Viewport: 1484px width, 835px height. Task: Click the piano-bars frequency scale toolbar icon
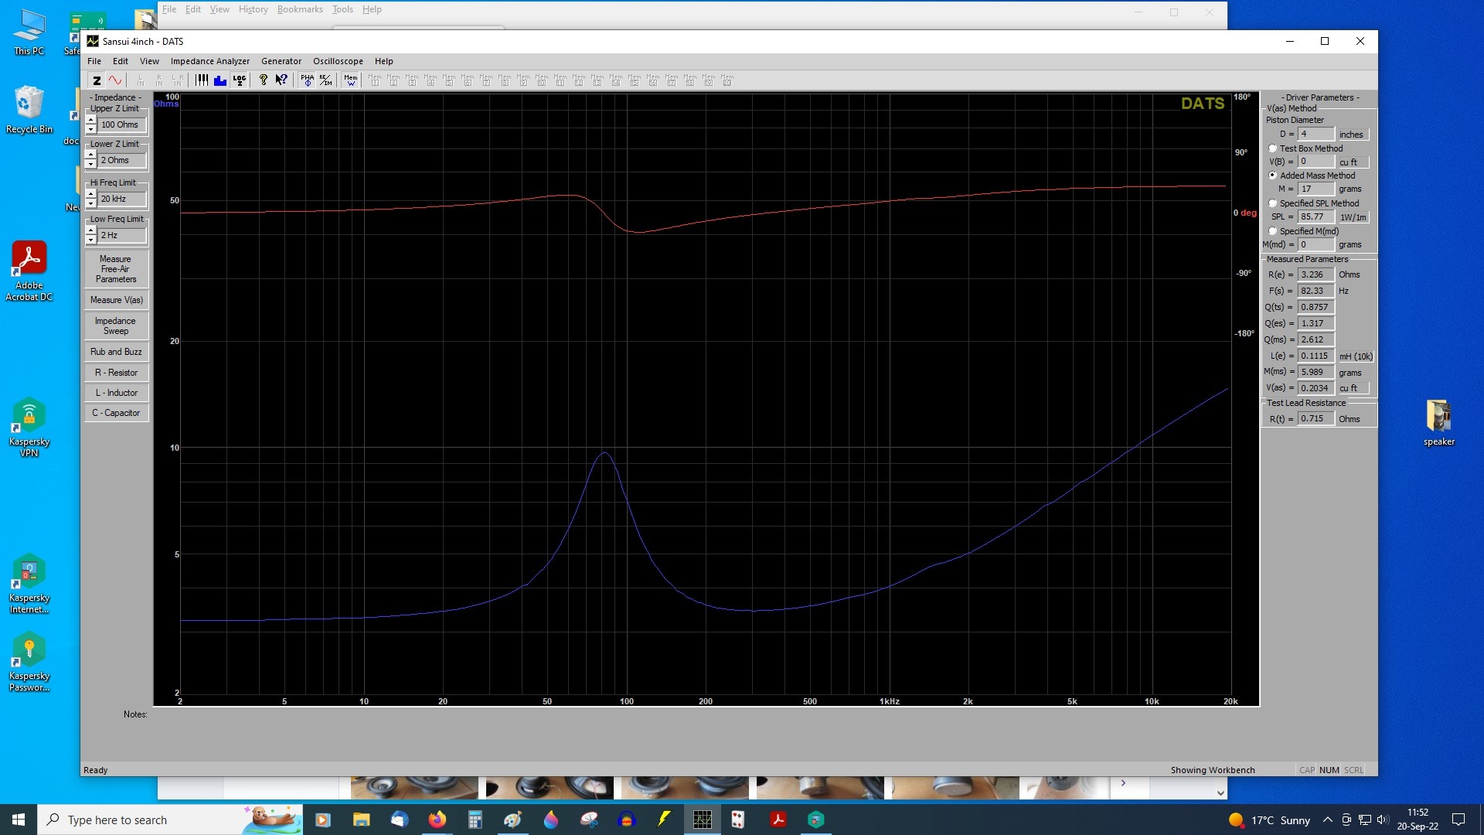pos(202,80)
